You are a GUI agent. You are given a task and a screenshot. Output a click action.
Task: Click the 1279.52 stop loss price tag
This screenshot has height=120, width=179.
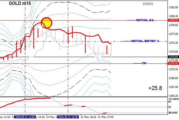(173, 20)
